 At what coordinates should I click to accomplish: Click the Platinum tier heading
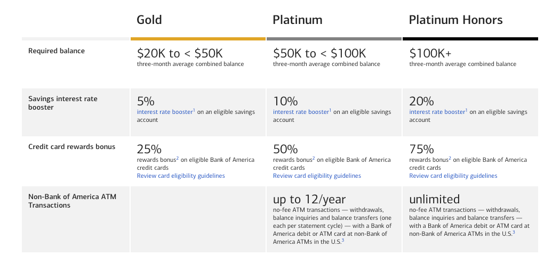[x=298, y=20]
